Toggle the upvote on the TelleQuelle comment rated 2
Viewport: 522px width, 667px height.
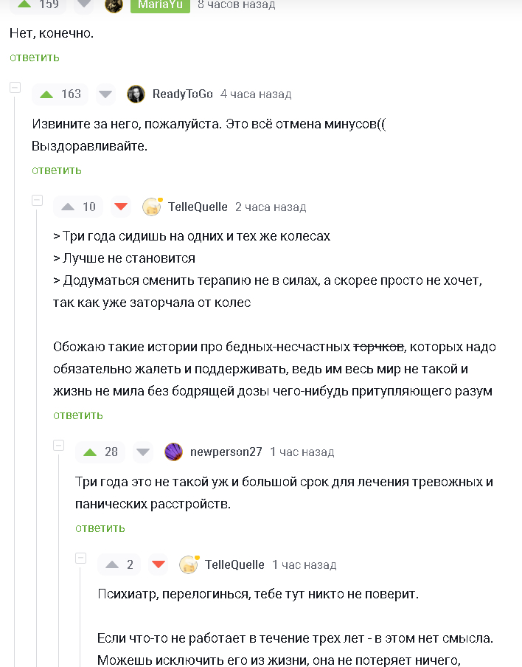(x=112, y=565)
